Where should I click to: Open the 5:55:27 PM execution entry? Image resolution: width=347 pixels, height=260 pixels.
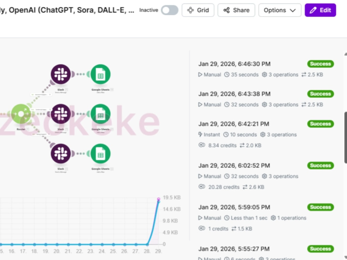[266, 252]
